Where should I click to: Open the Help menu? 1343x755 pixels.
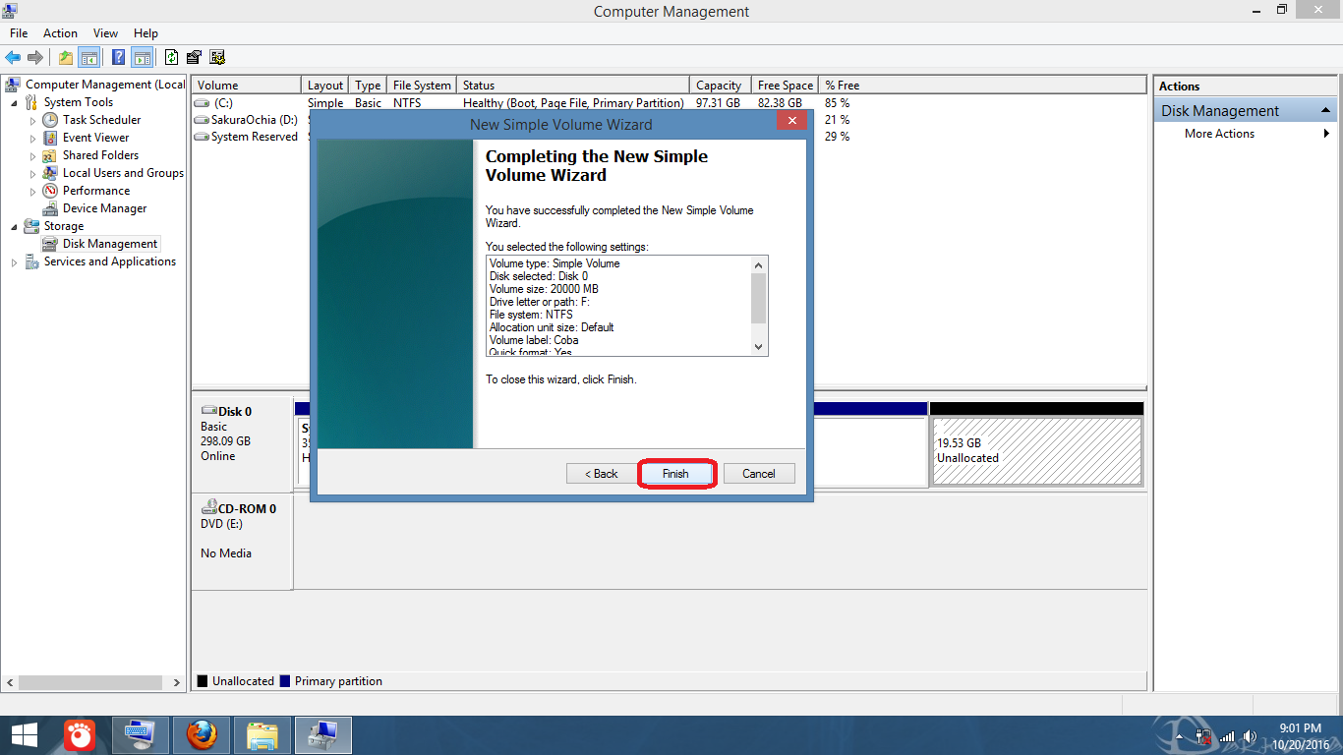pos(146,33)
